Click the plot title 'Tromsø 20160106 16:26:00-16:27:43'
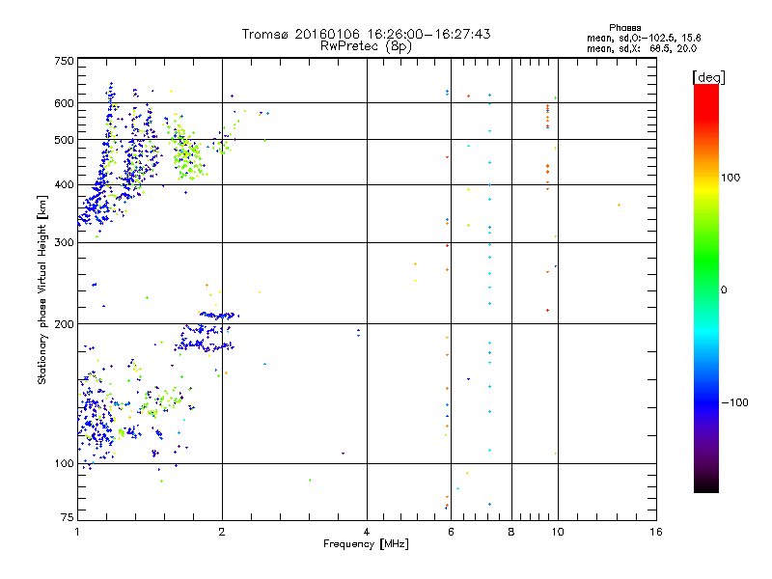This screenshot has width=772, height=579. point(366,34)
